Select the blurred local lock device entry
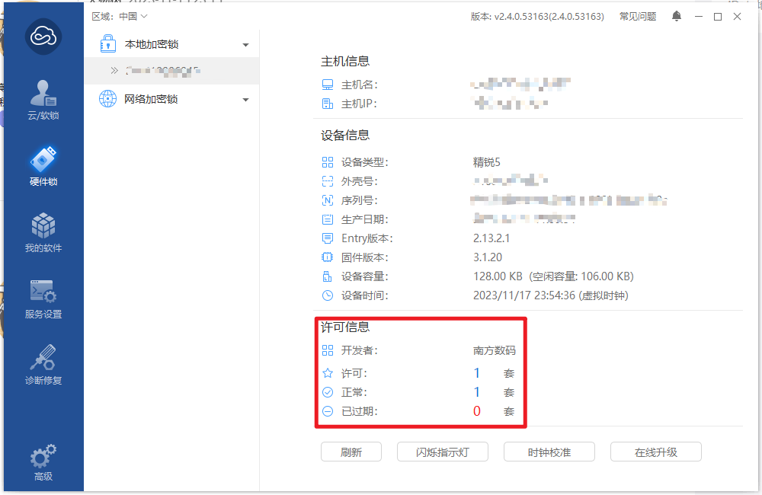The height and width of the screenshot is (495, 762). click(164, 71)
